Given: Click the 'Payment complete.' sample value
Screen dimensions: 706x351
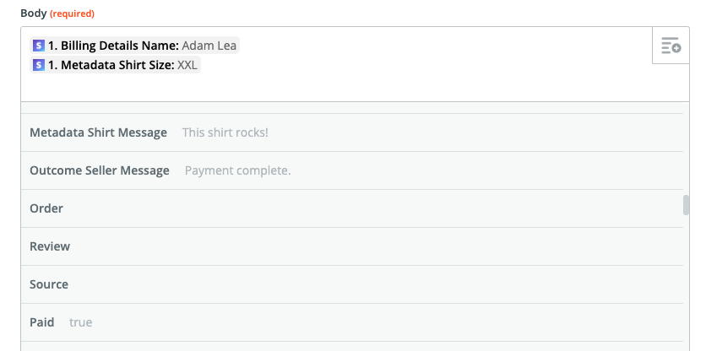Looking at the screenshot, I should (x=237, y=170).
